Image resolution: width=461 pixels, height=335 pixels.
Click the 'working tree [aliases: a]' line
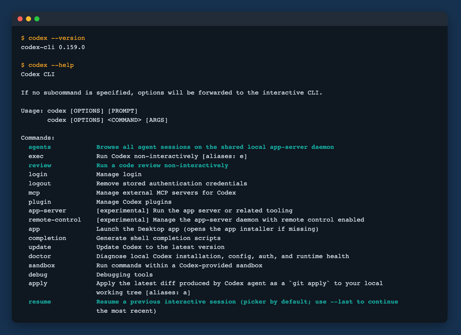point(143,293)
